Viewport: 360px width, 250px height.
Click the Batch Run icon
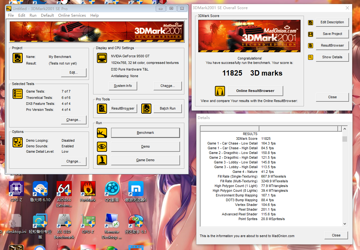[x=146, y=109]
